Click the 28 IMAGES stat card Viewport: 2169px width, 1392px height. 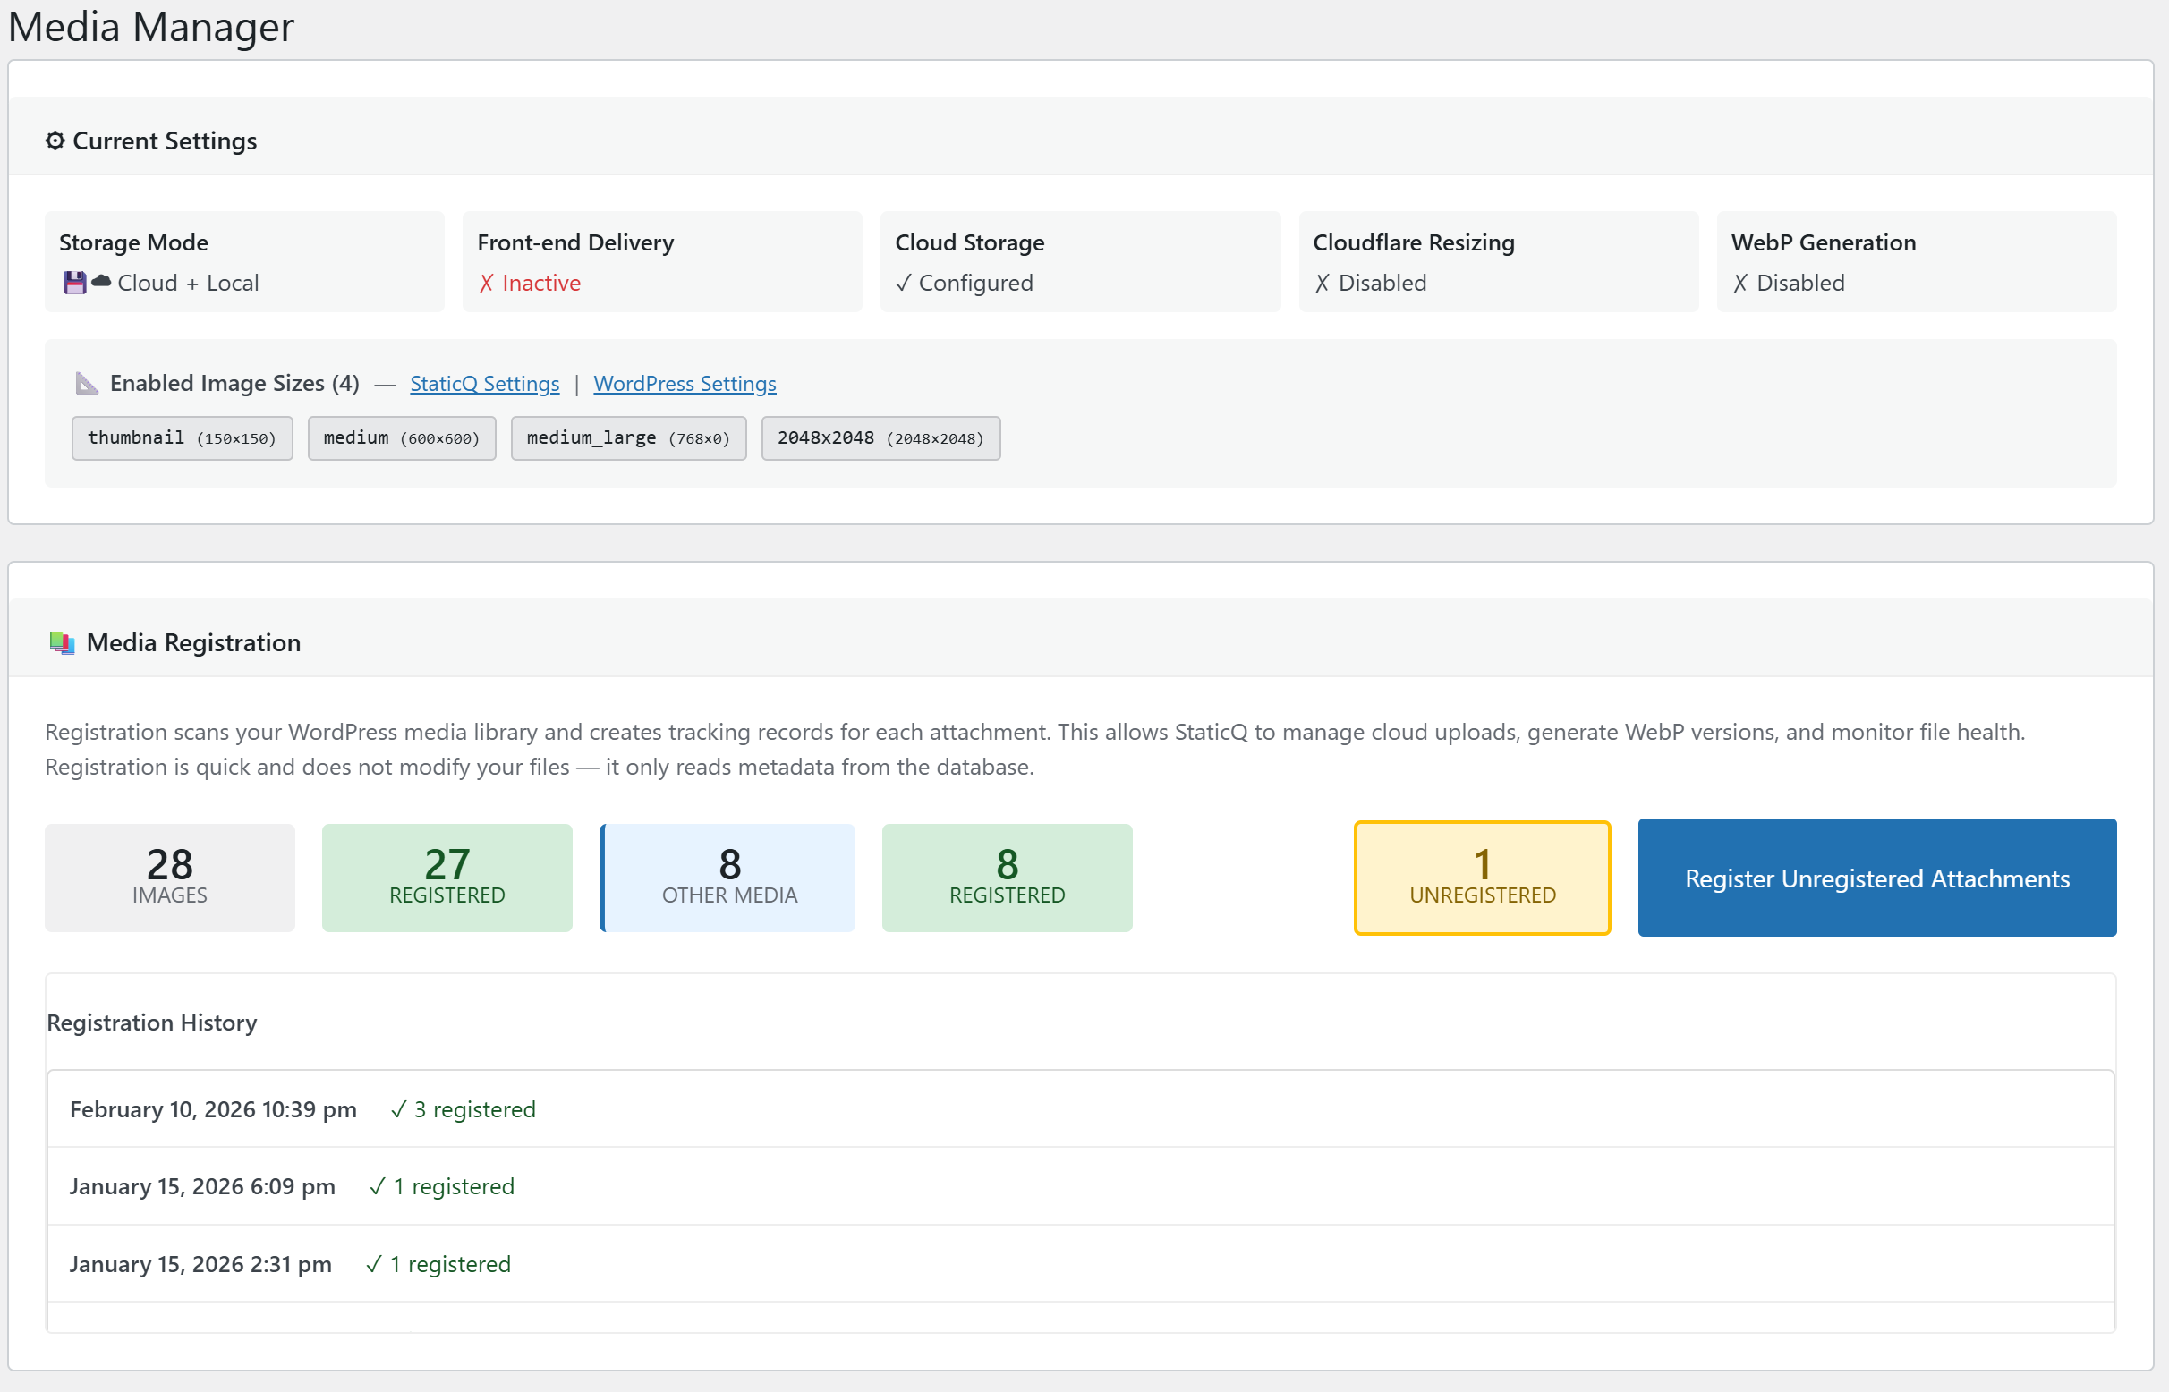coord(169,878)
